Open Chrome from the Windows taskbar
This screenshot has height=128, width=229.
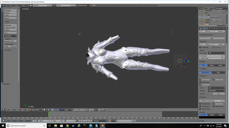[x=67, y=126]
